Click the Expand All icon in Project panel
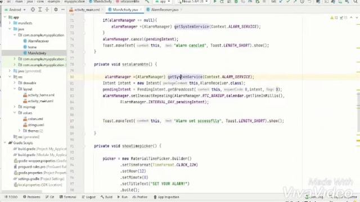Image resolution: width=360 pixels, height=202 pixels. pos(40,10)
